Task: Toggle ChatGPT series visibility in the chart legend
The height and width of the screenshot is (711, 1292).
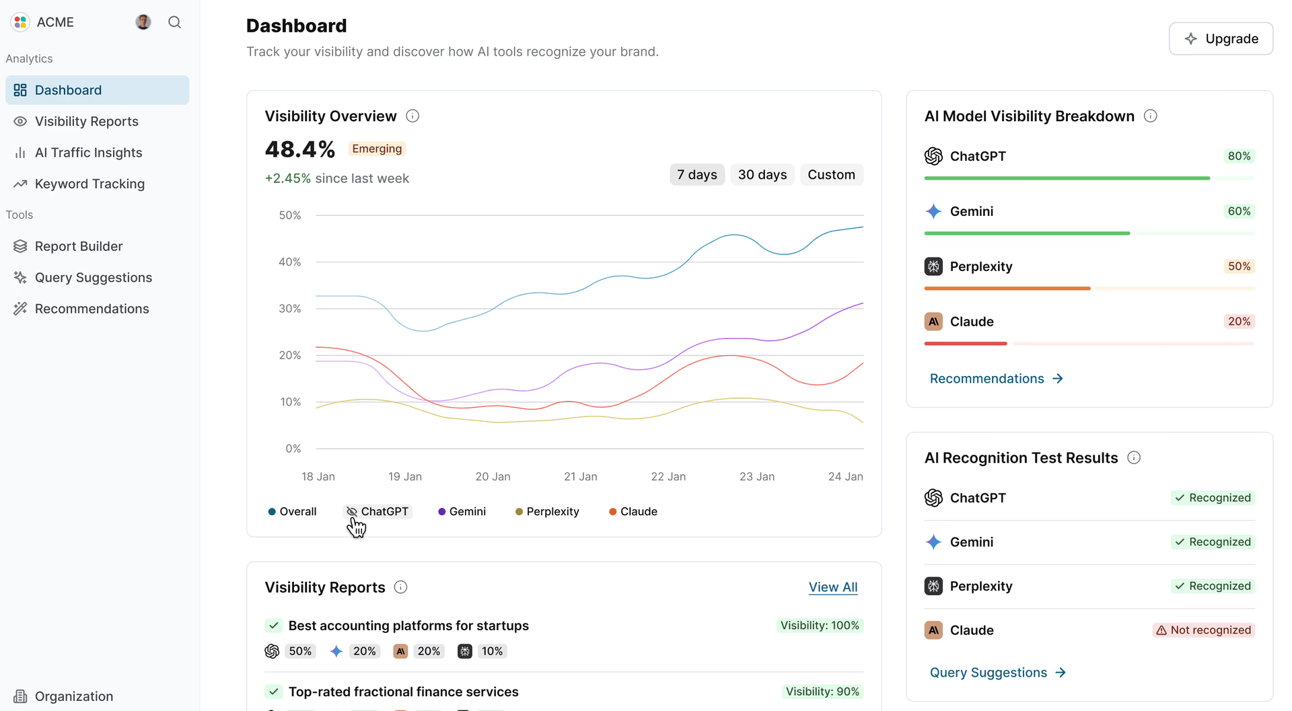Action: 378,511
